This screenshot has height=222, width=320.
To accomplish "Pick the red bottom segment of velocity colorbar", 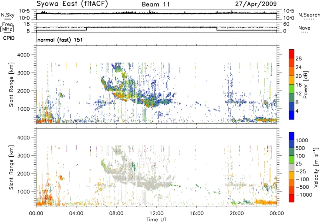I will tap(292, 198).
